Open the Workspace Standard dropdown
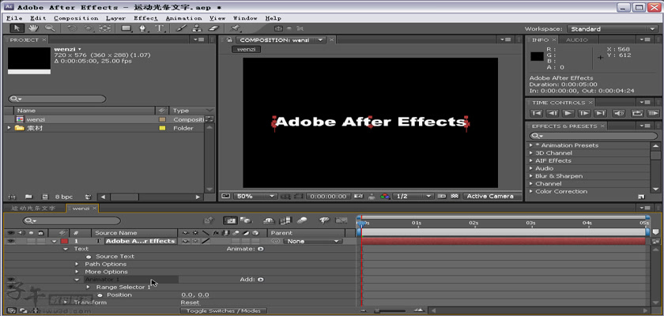 [612, 28]
